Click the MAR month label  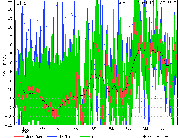tap(42, 128)
